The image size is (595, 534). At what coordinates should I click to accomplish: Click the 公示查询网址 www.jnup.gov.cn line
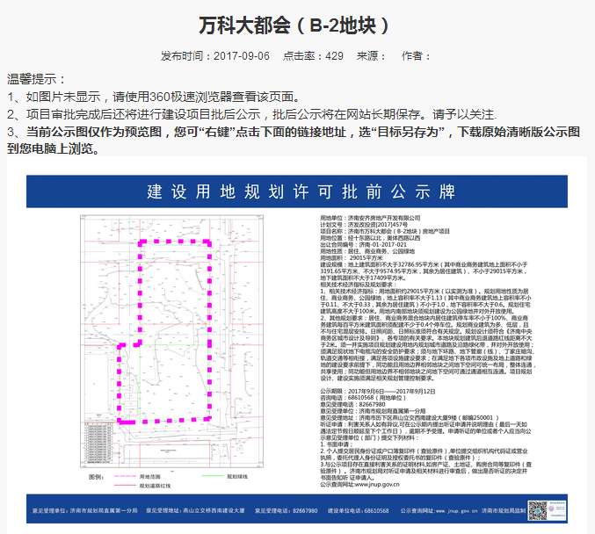359,484
